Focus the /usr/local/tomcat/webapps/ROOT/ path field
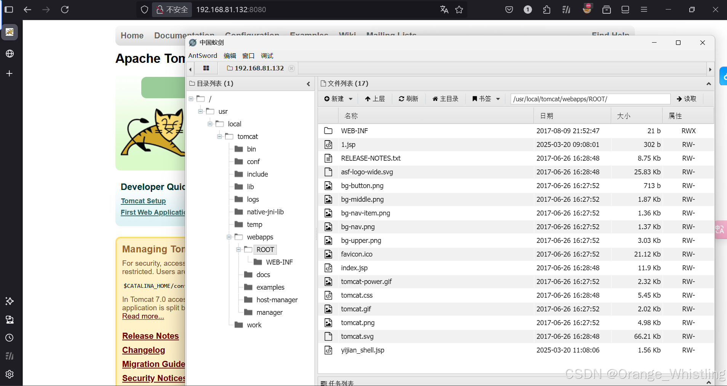 (x=590, y=99)
